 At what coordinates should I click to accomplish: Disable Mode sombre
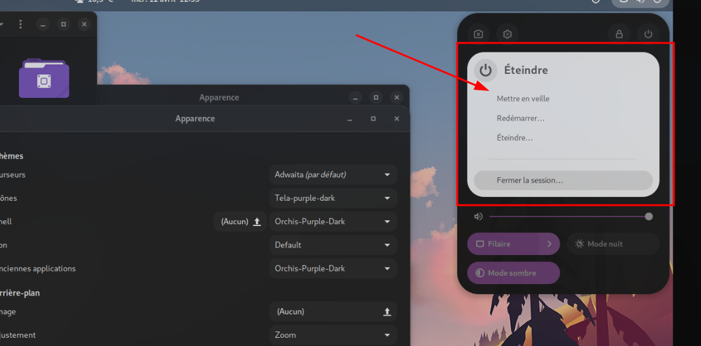(513, 273)
